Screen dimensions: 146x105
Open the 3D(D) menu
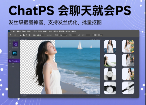click(x=51, y=31)
